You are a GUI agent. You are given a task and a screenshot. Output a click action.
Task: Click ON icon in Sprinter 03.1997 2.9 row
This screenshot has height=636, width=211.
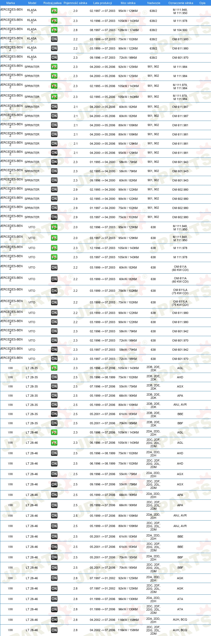point(54,217)
